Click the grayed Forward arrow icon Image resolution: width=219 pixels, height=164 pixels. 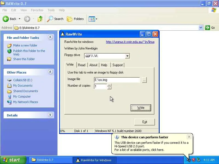(x=27, y=19)
